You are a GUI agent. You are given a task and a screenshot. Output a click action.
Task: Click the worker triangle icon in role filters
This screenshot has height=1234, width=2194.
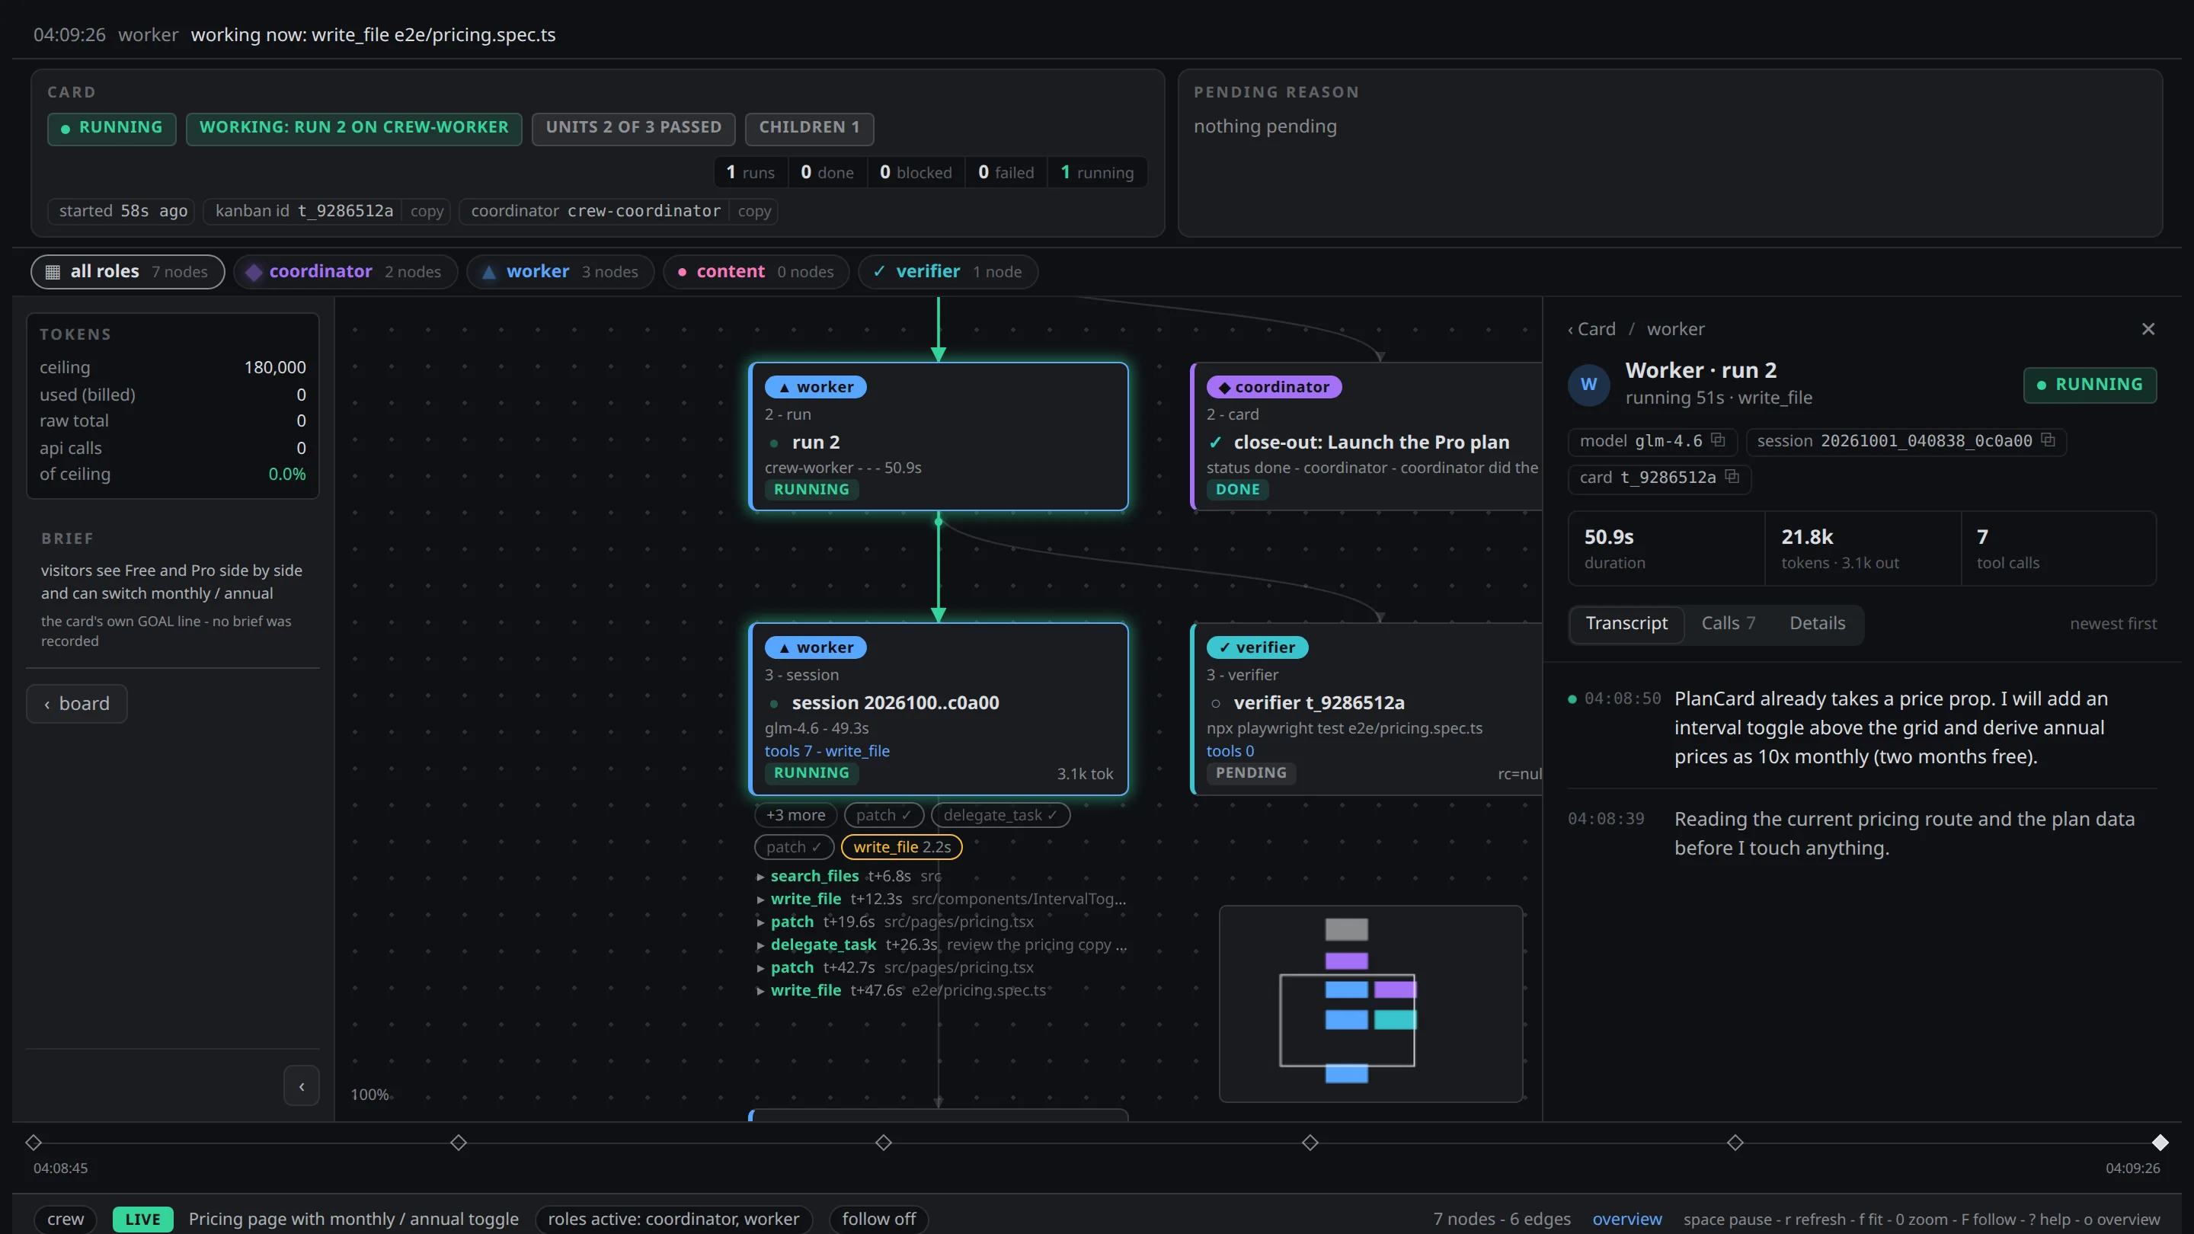pos(489,272)
